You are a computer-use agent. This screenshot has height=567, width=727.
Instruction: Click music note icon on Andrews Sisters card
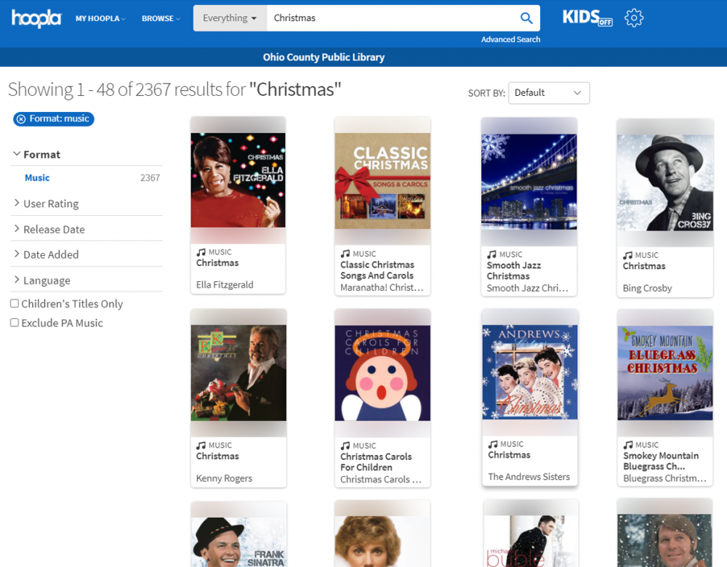[x=493, y=444]
